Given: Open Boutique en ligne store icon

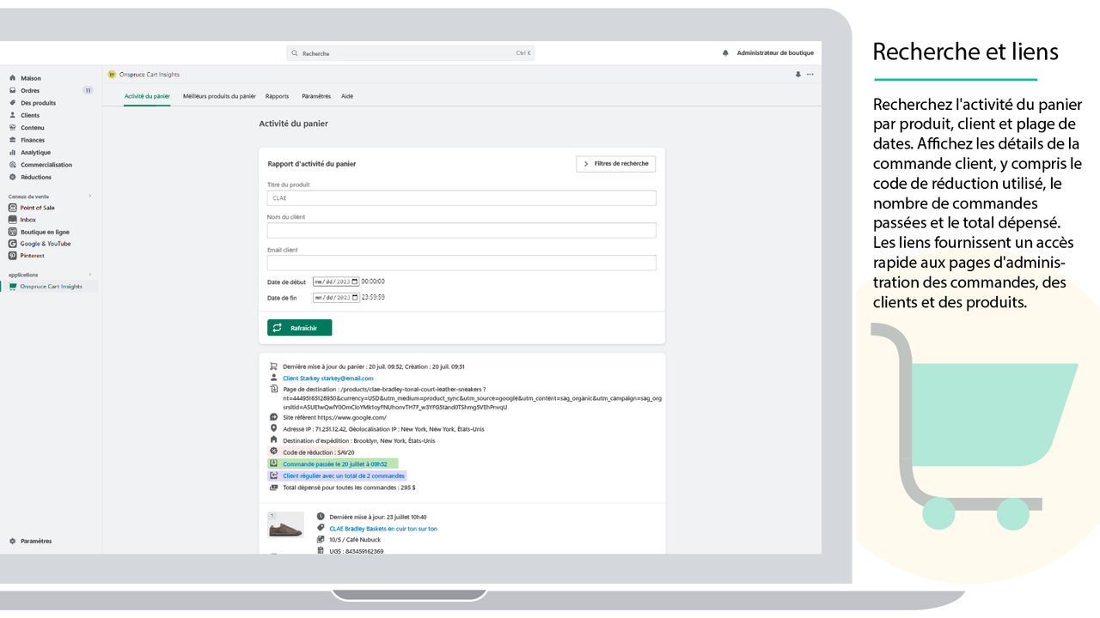Looking at the screenshot, I should [x=13, y=232].
